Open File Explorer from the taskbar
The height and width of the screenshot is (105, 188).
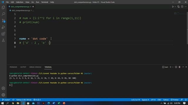click(18, 103)
